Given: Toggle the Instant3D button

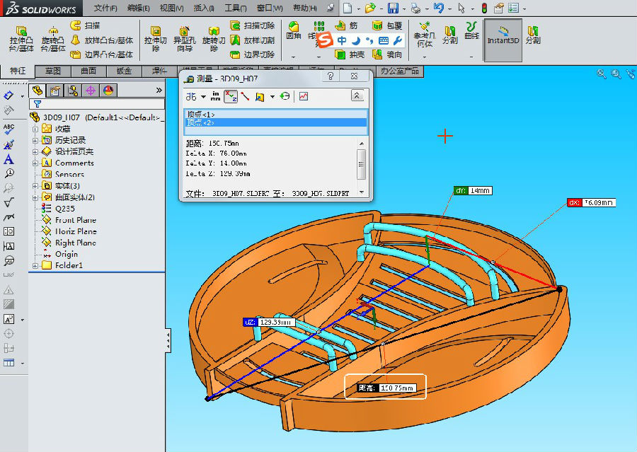Looking at the screenshot, I should pos(503,36).
